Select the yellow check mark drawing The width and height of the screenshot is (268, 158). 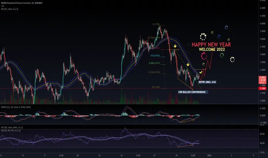pos(201,72)
